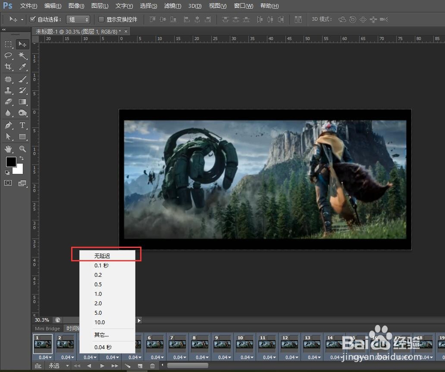Select the Magic Wand tool
445x372 pixels.
coord(22,55)
